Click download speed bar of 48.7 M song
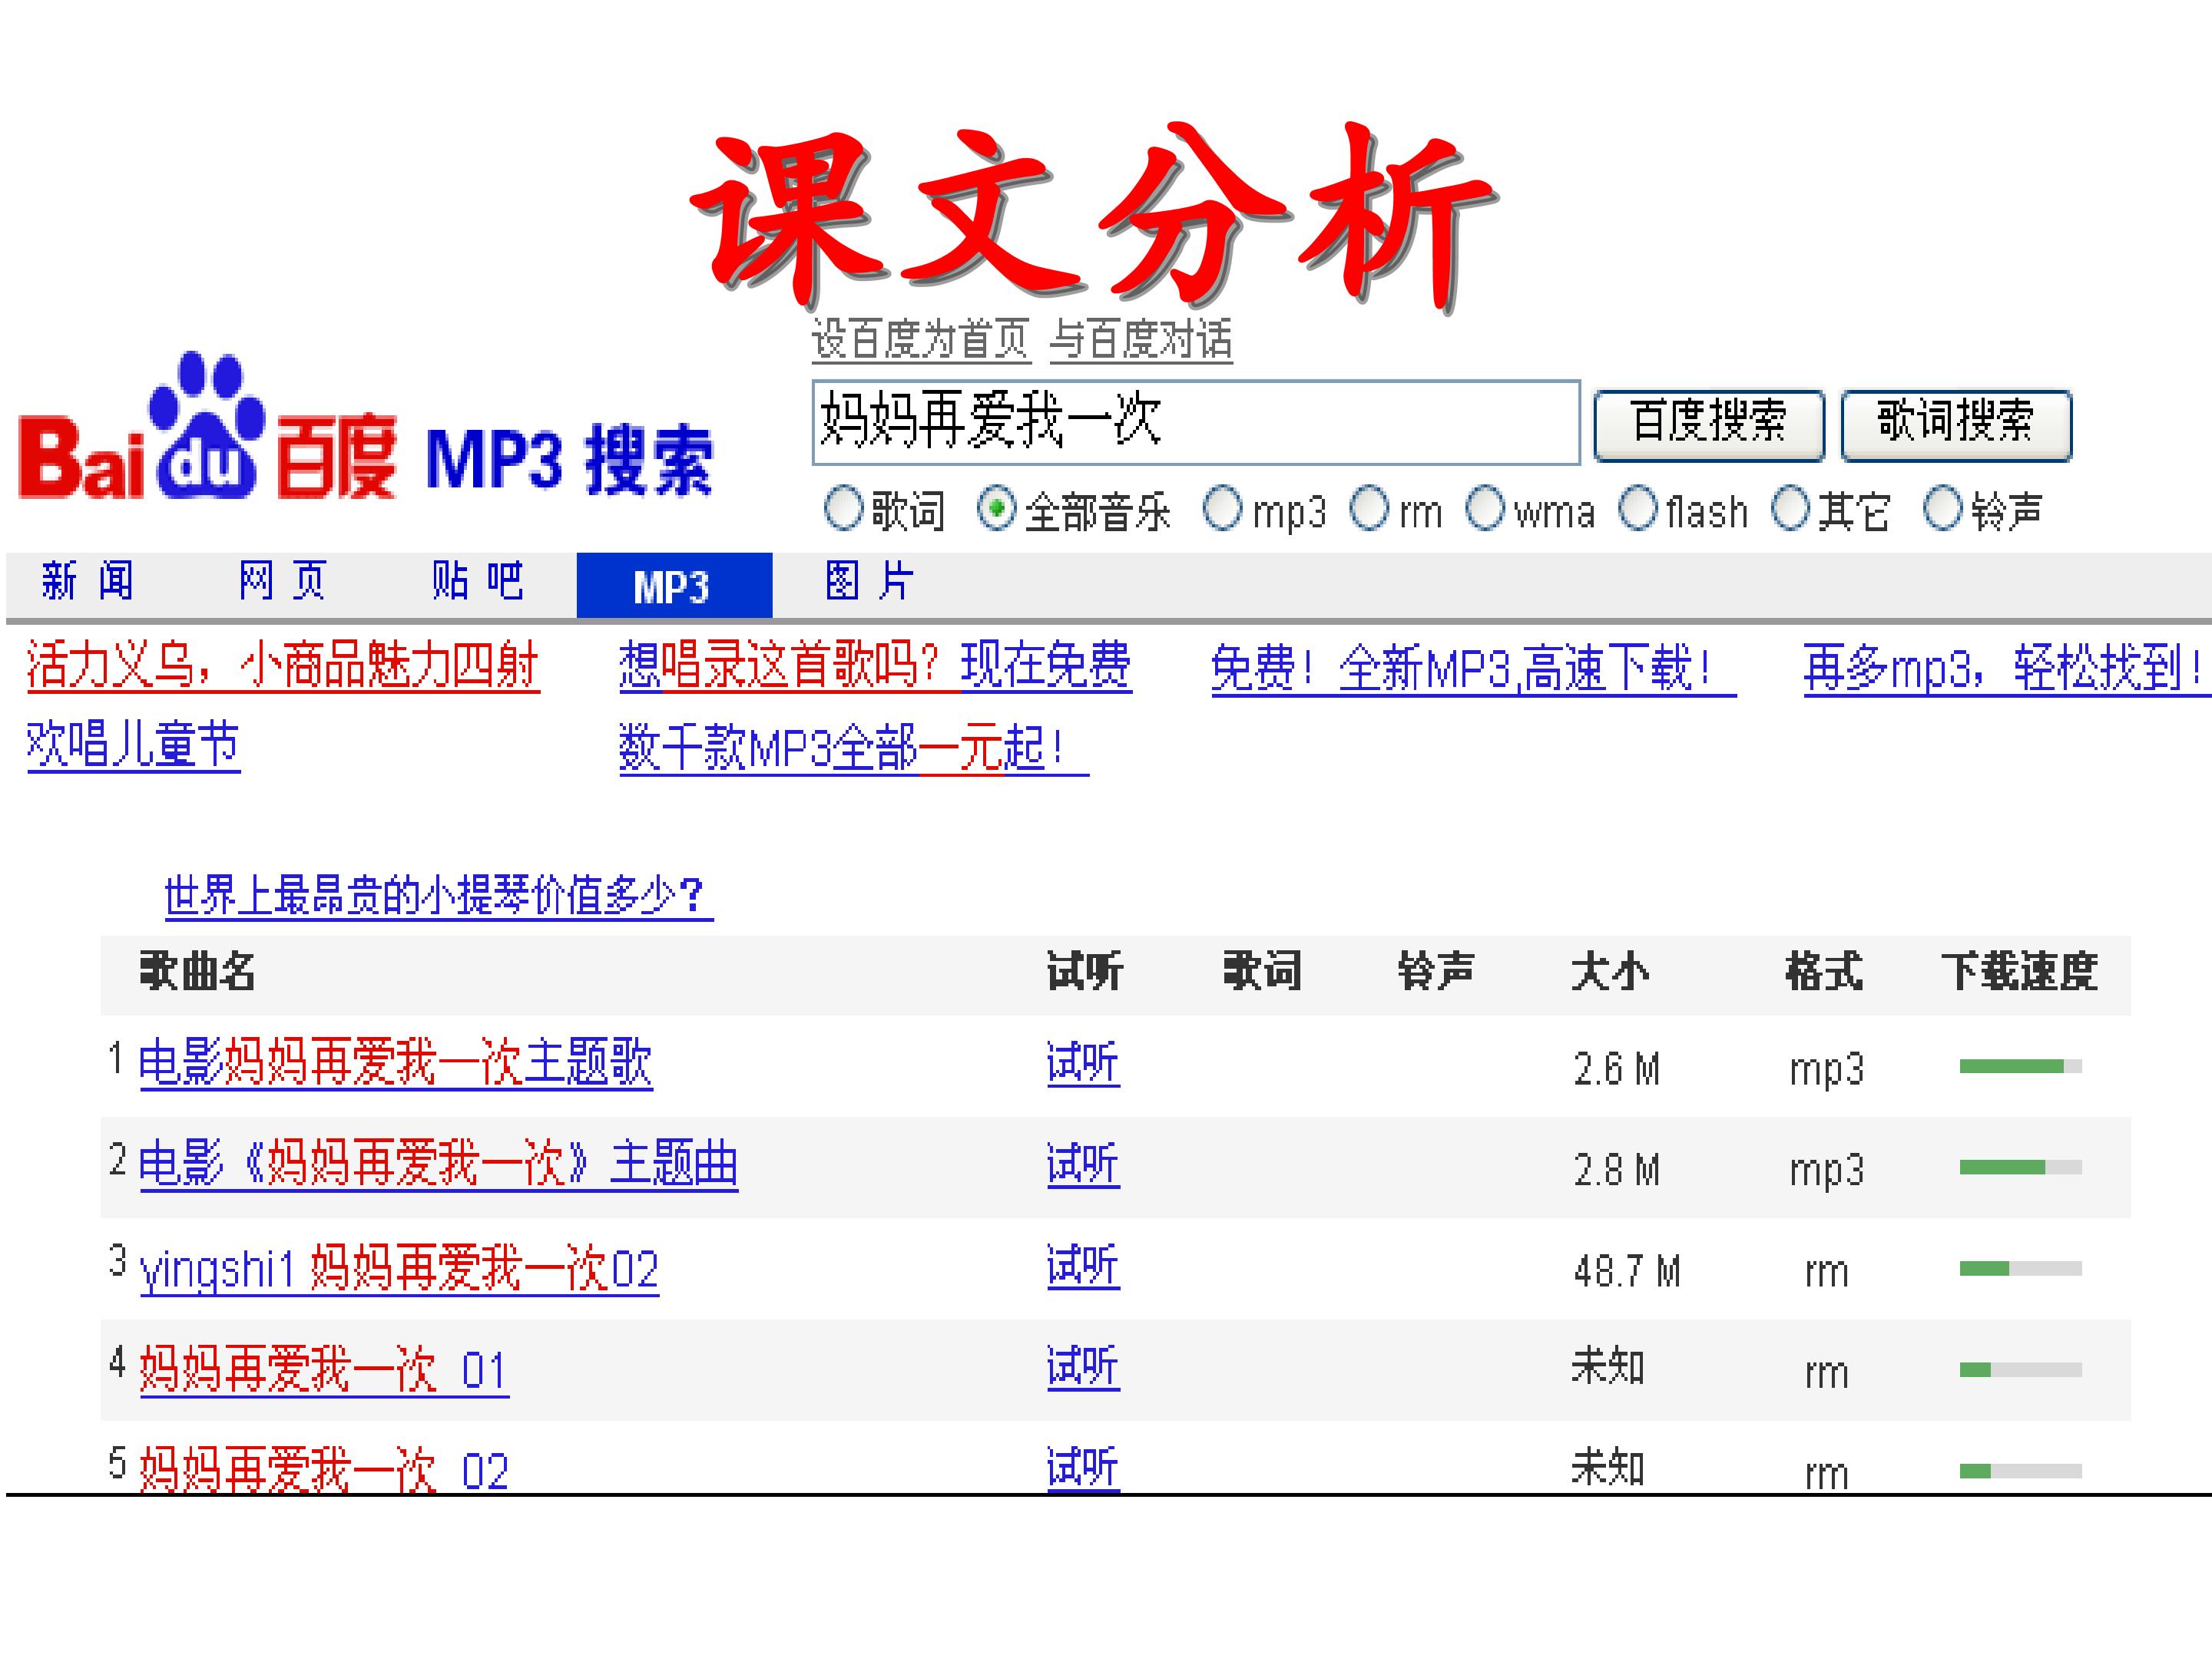 pos(2020,1268)
